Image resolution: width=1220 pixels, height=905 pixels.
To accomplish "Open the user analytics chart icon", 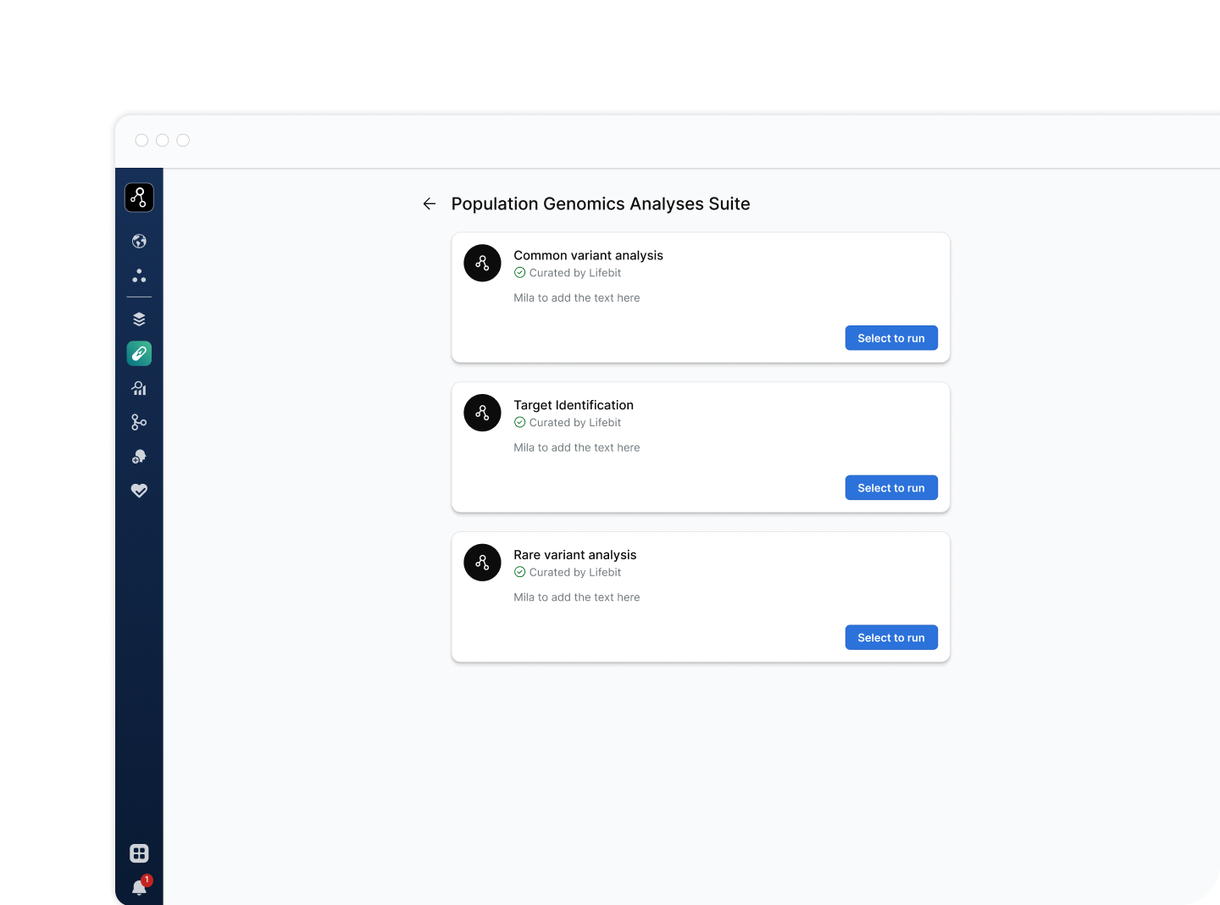I will [x=139, y=388].
